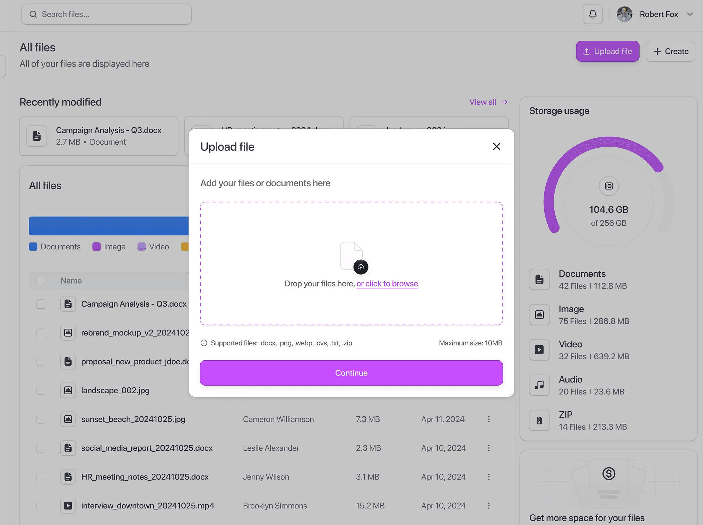The width and height of the screenshot is (703, 525).
Task: Click the Search files input field
Action: 106,14
